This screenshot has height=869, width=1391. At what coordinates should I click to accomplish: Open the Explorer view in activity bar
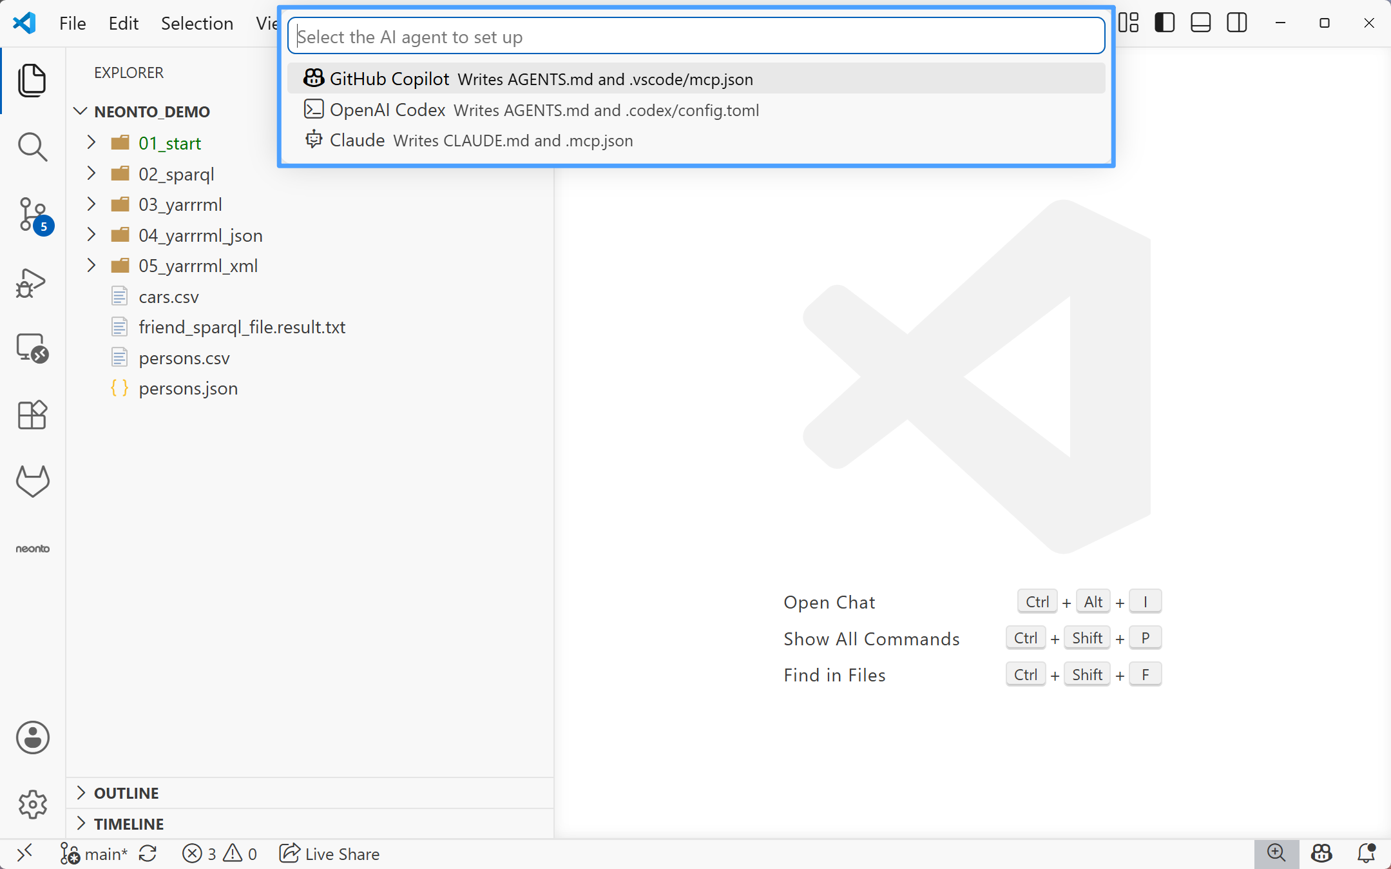[x=32, y=81]
